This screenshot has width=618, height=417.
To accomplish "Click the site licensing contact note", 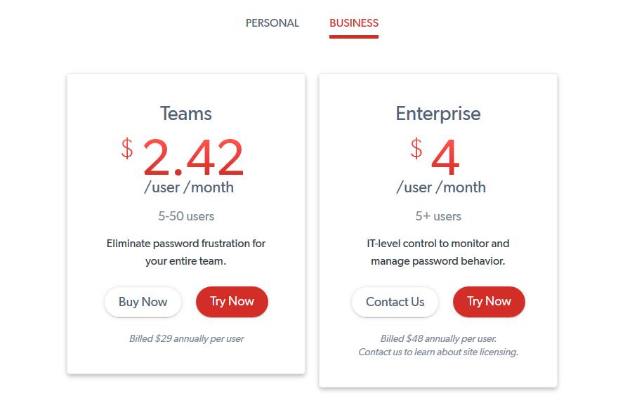I will [x=438, y=352].
